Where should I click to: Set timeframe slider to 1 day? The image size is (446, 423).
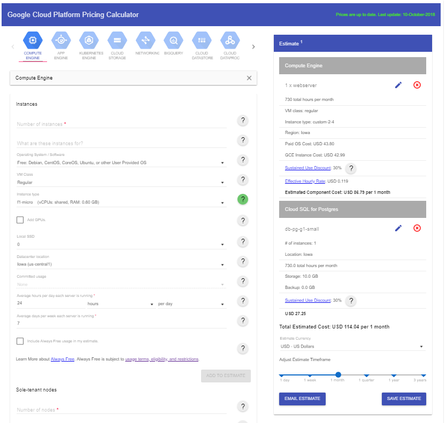click(282, 375)
